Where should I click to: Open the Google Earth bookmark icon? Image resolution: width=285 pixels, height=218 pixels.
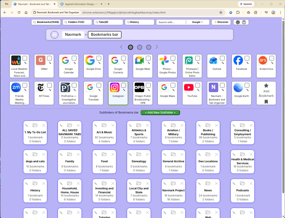[238, 87]
